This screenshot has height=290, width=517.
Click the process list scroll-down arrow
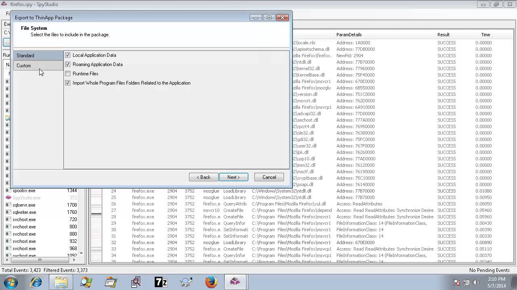[82, 253]
